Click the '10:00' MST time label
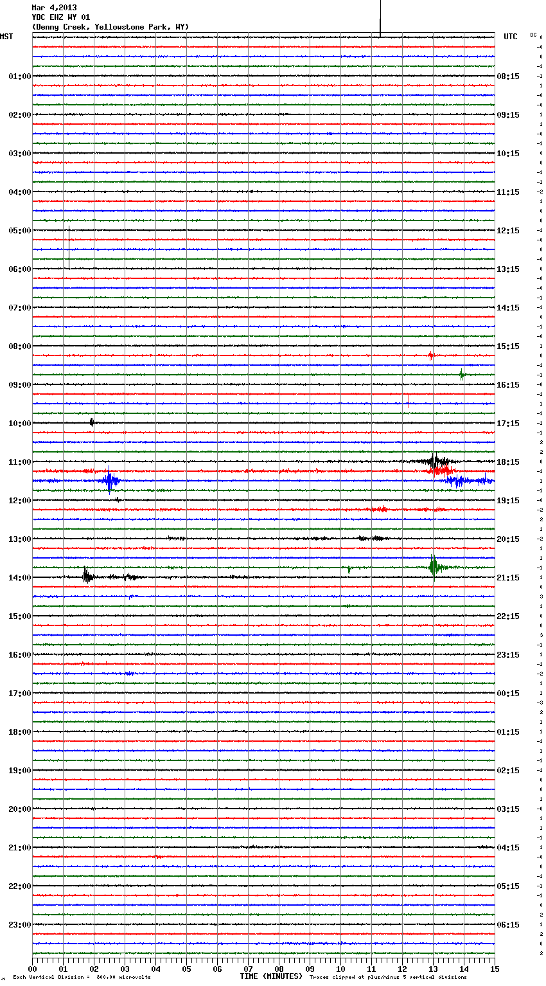This screenshot has width=546, height=986. (x=20, y=424)
